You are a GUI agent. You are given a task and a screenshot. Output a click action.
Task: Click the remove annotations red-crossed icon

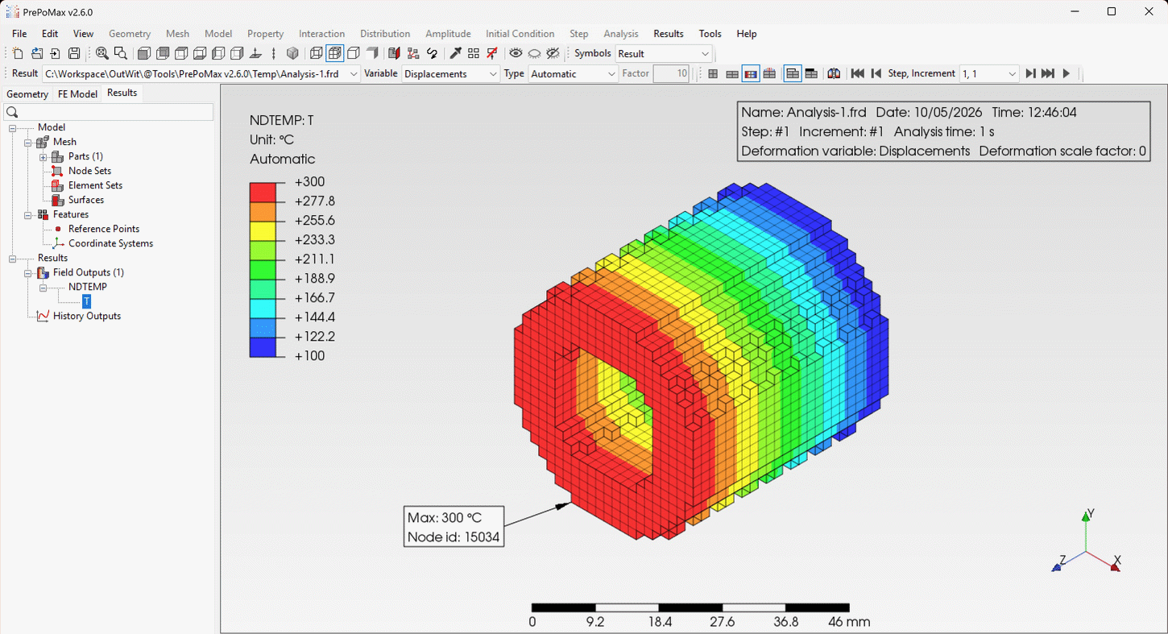pos(492,53)
